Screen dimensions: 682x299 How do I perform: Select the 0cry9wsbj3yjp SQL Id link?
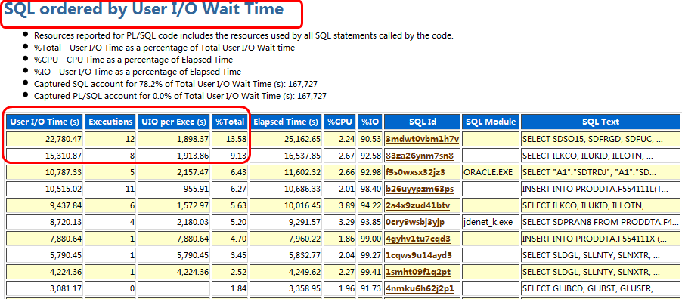(x=415, y=222)
